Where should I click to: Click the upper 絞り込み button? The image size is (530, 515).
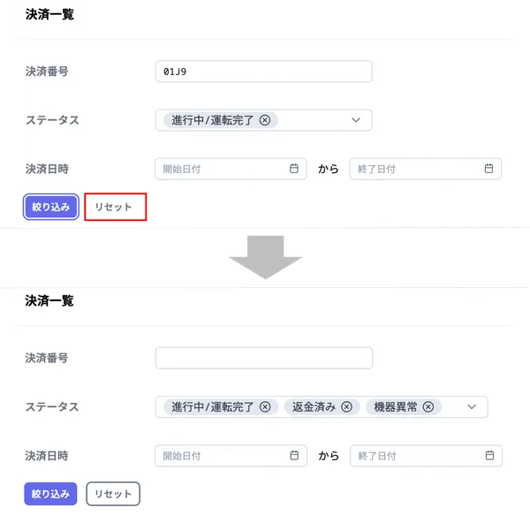click(51, 207)
